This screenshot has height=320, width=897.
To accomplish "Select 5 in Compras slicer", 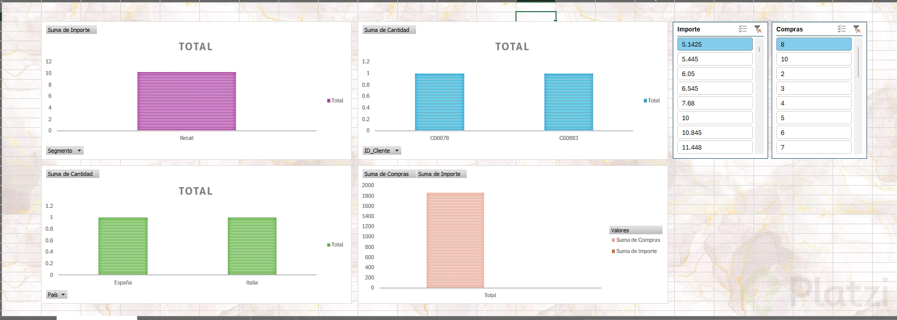I will click(814, 118).
